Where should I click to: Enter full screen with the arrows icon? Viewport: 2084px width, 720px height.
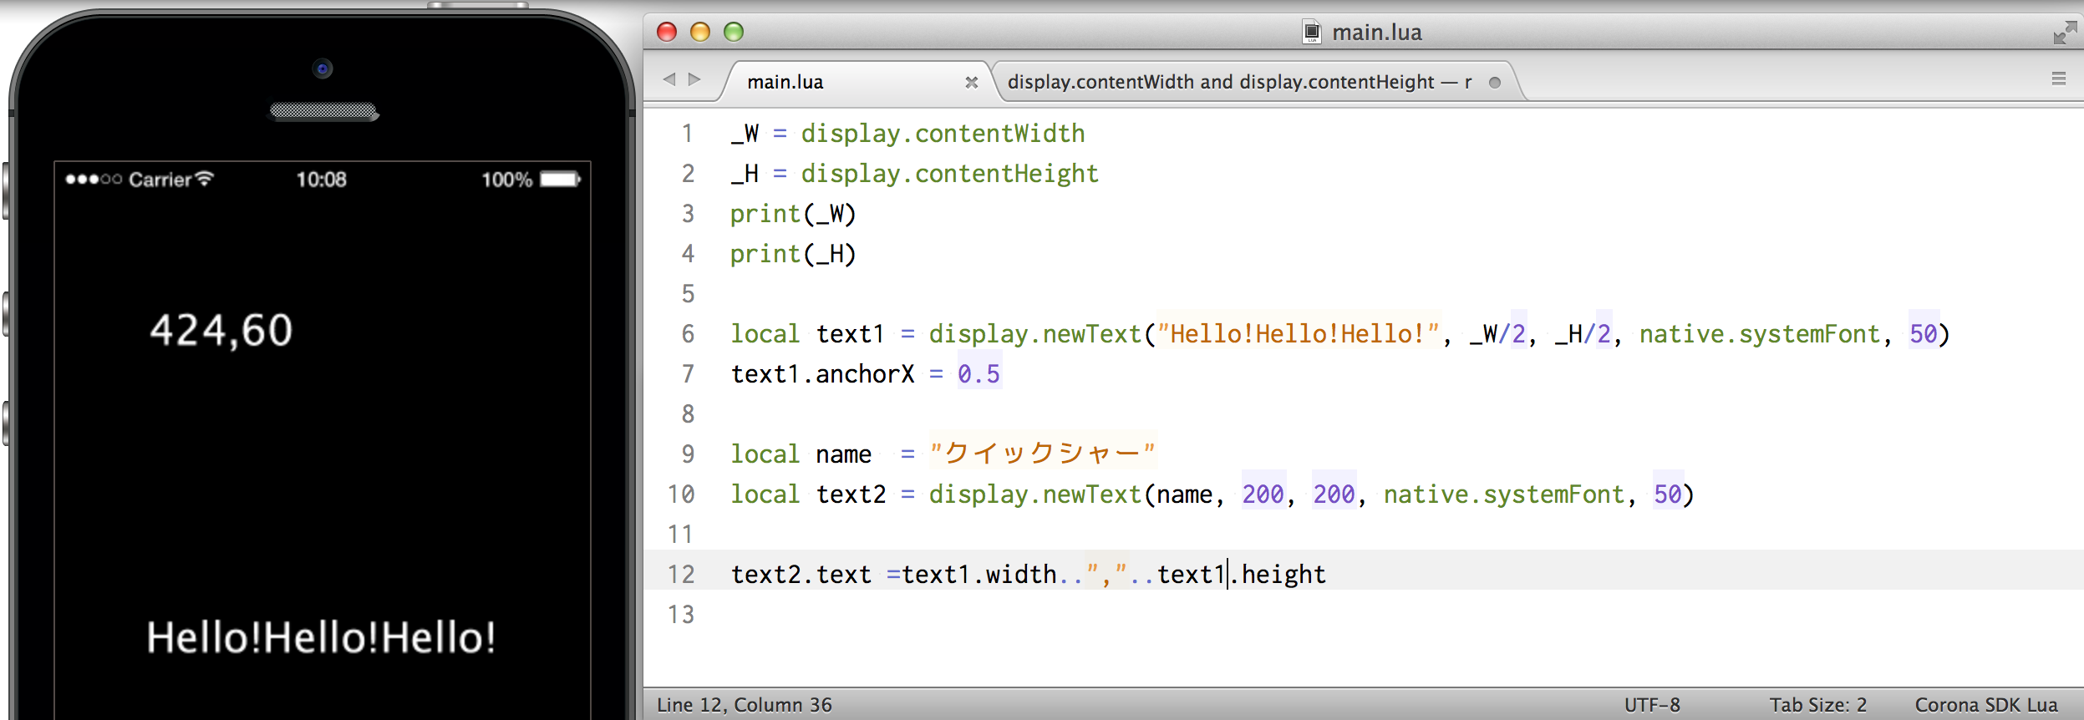pos(2065,33)
